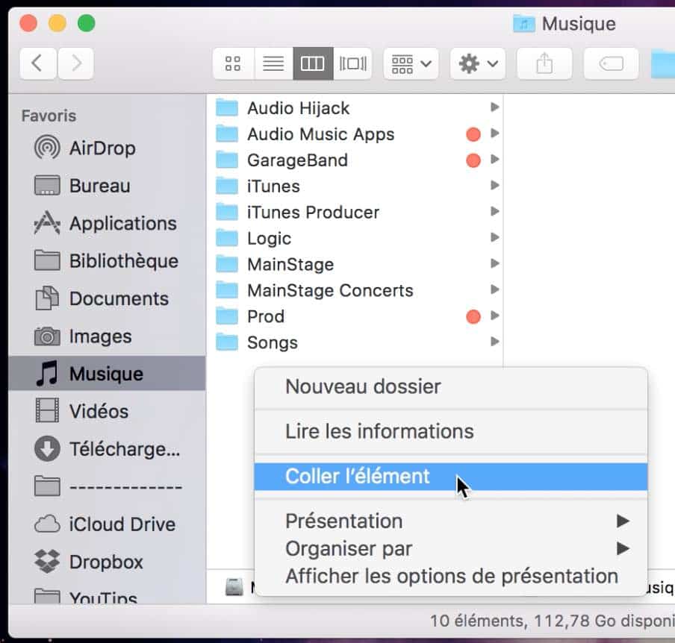Expand Audio Hijack with its arrow

tap(495, 107)
